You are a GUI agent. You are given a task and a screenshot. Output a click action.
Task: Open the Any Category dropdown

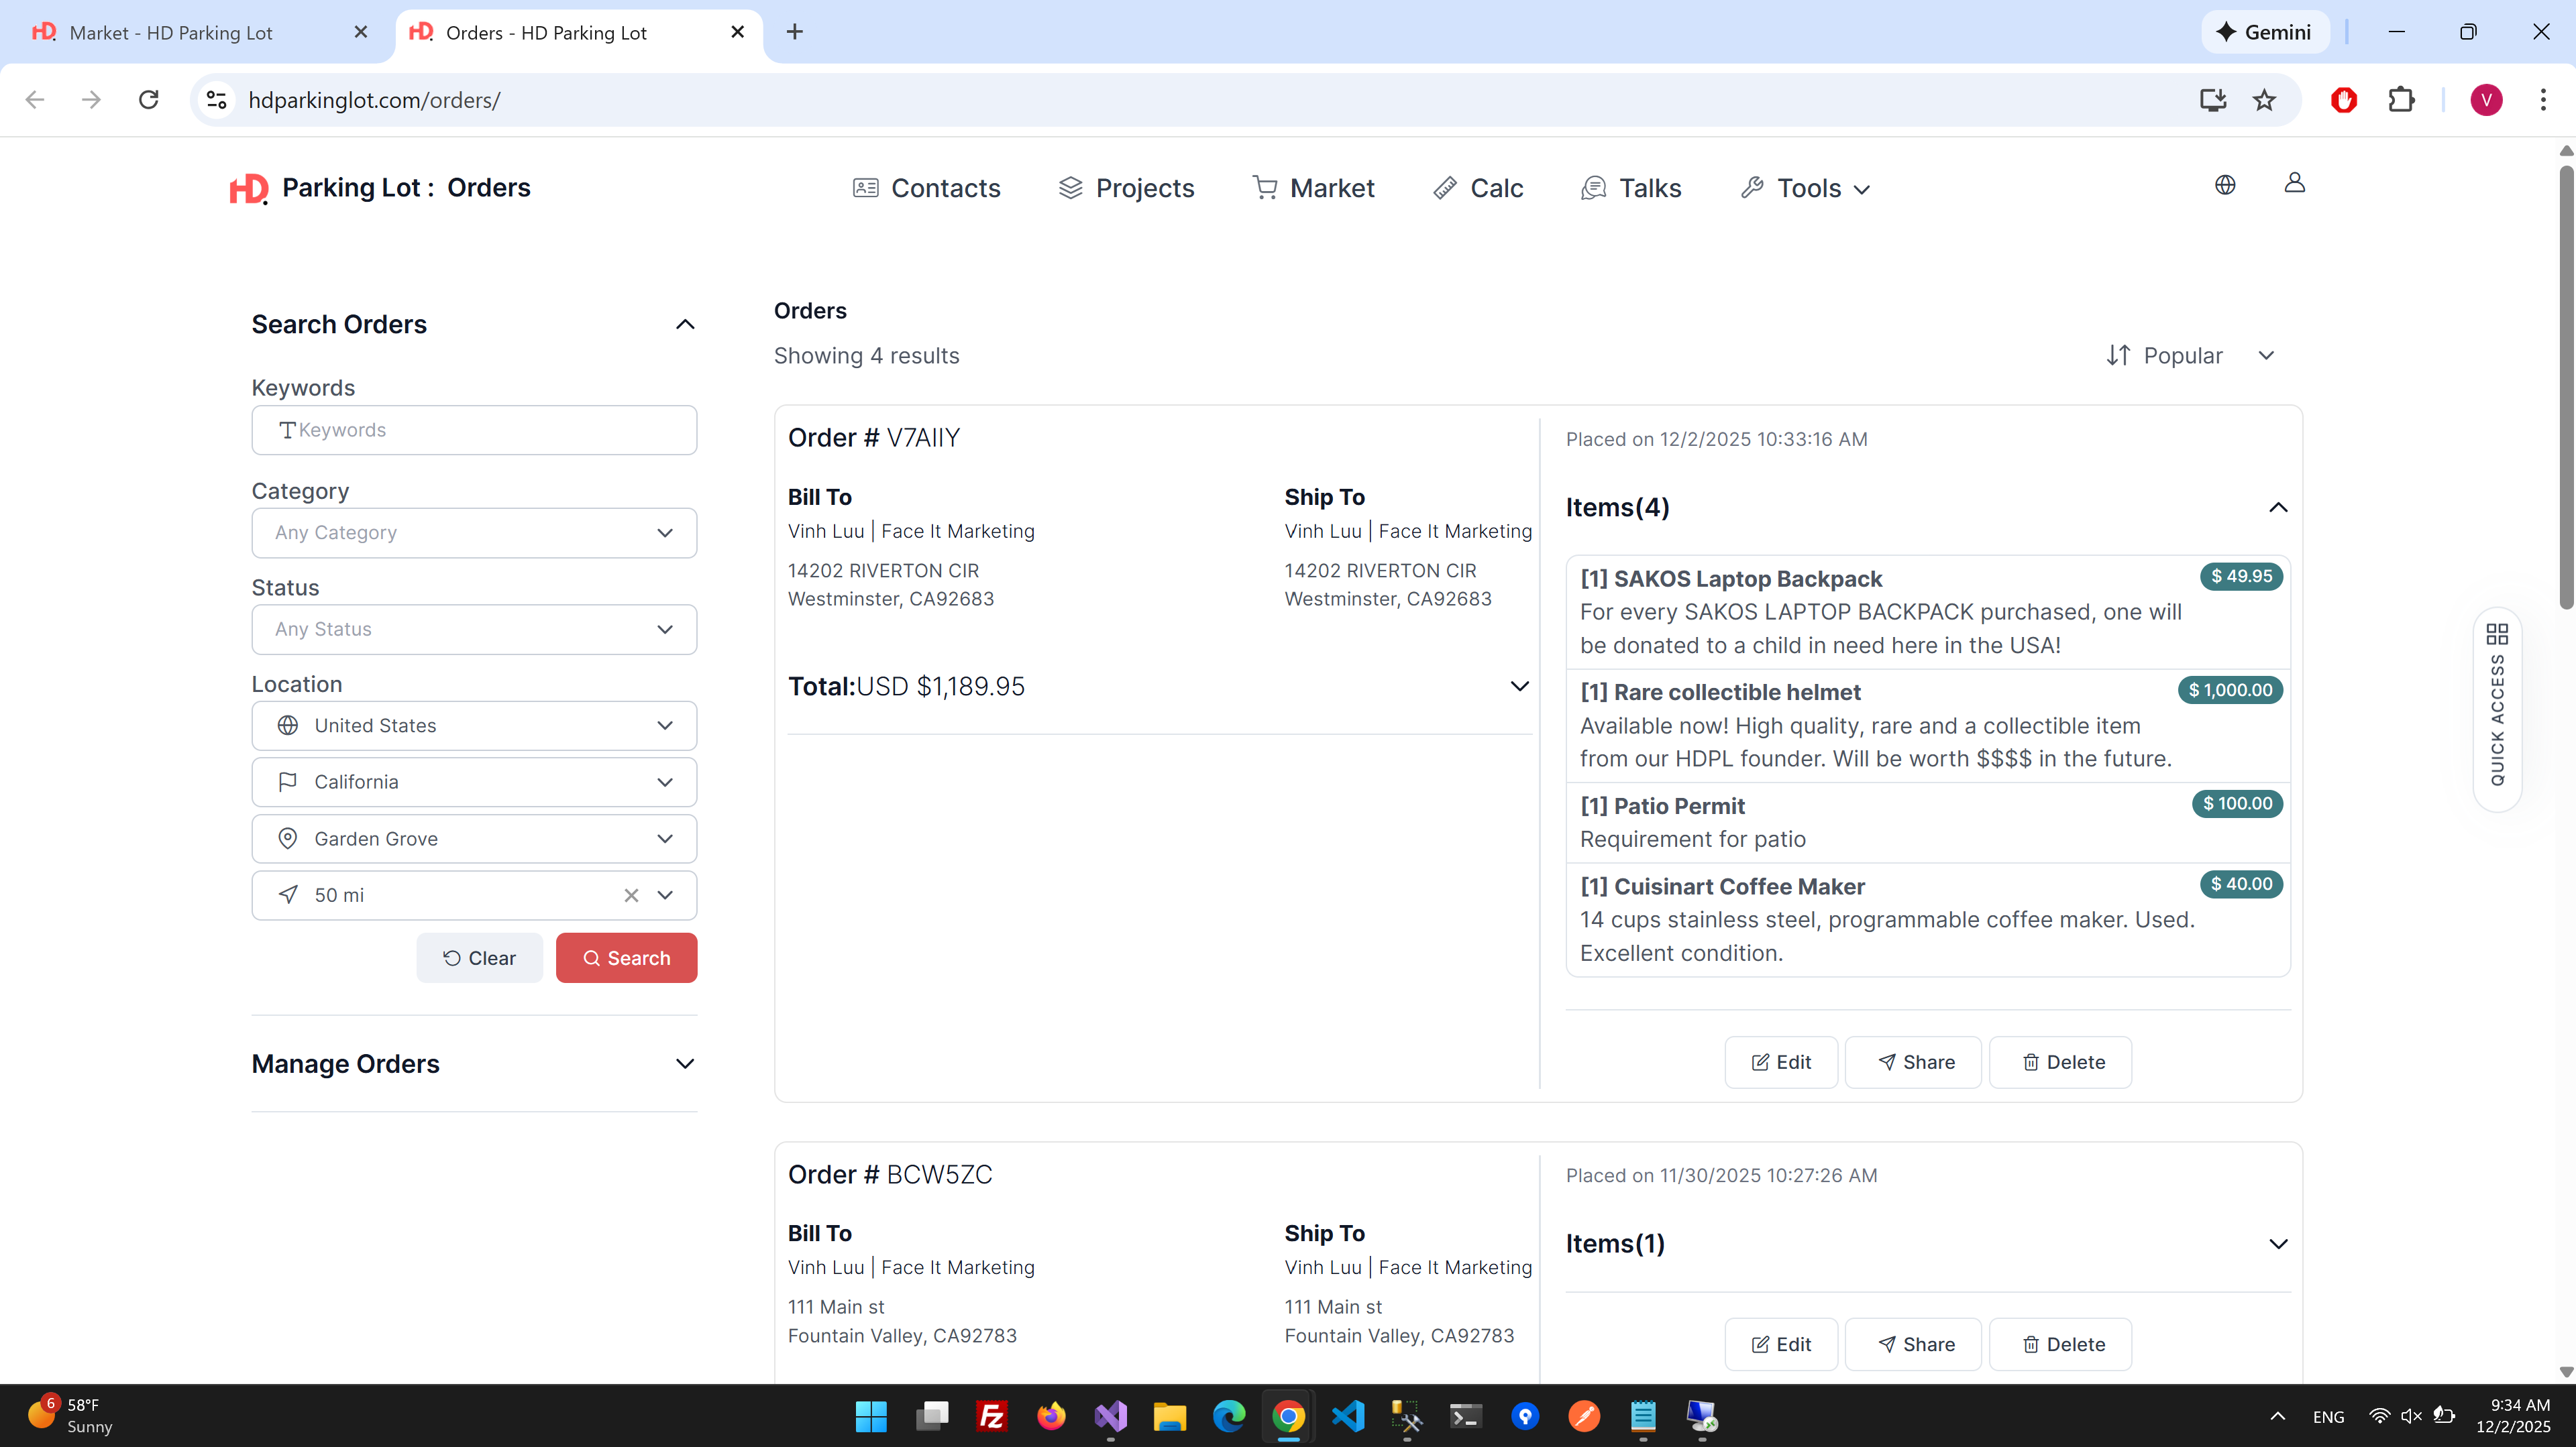pos(474,532)
